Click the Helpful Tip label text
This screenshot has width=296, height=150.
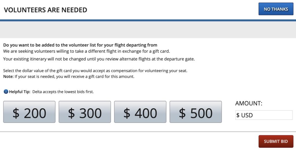(x=20, y=92)
